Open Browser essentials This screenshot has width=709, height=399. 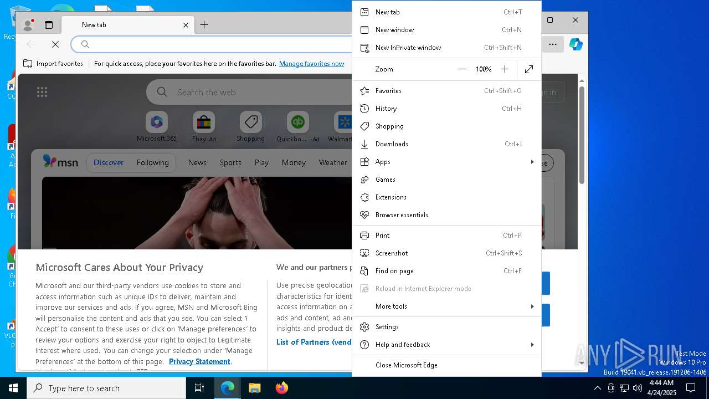tap(446, 215)
